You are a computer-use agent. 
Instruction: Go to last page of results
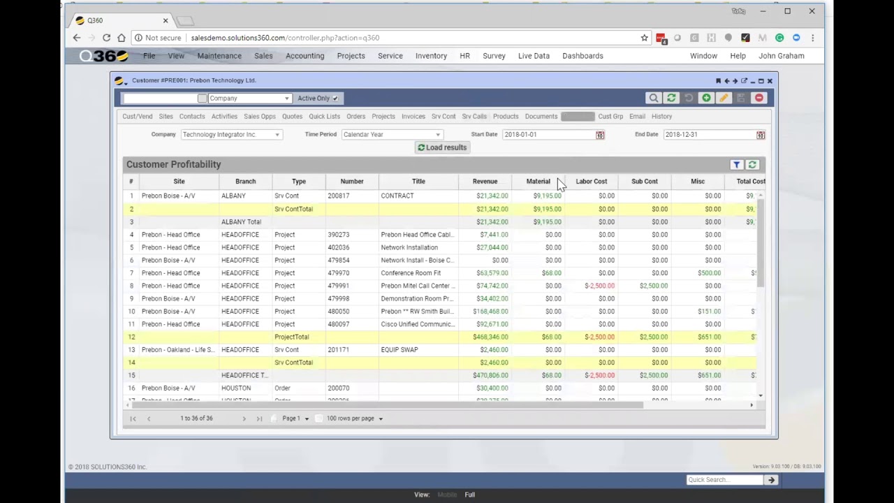coord(259,418)
